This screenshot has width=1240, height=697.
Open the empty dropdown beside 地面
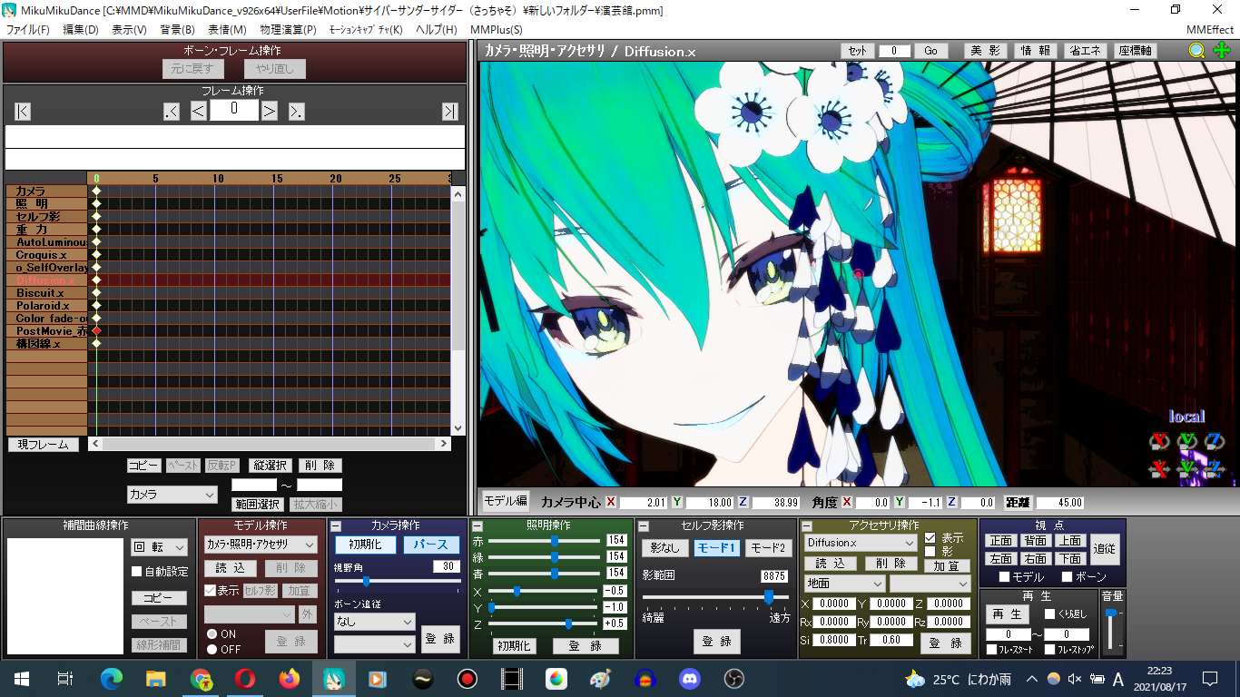tap(930, 584)
